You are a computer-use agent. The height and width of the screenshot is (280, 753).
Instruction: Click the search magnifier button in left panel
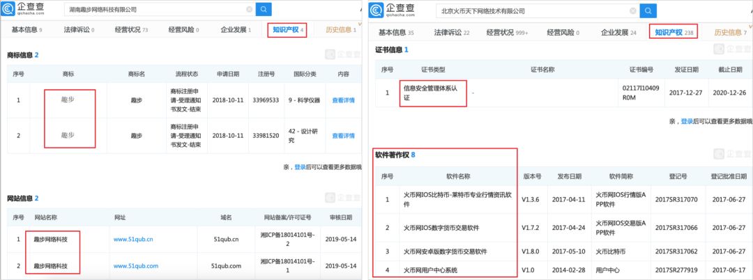coord(264,10)
